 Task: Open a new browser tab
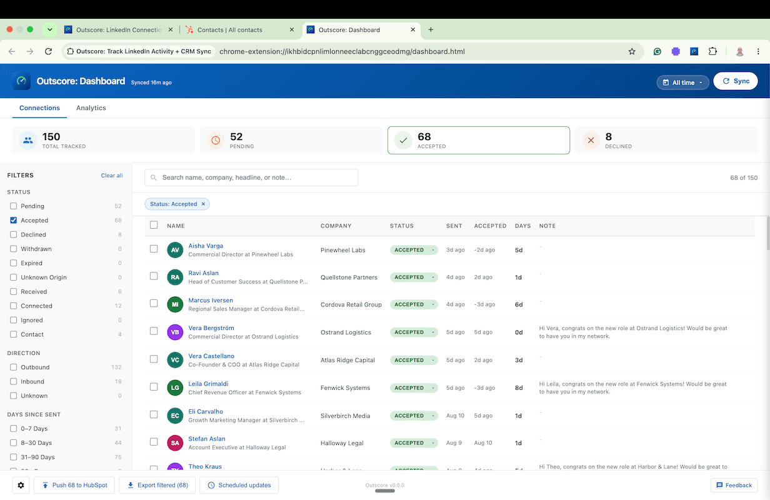[x=431, y=29]
